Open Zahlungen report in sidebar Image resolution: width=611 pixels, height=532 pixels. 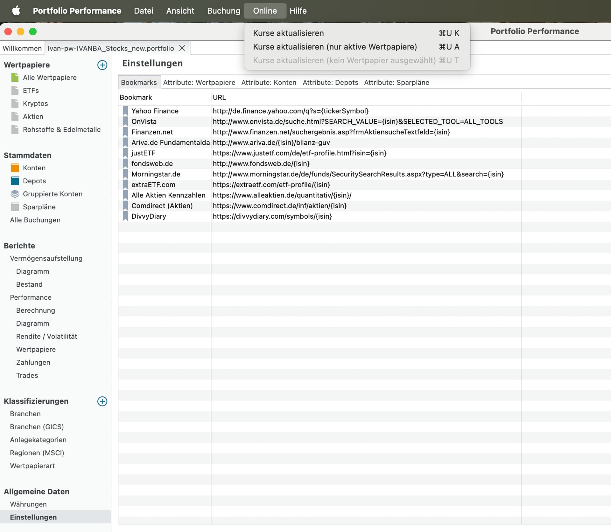(33, 362)
